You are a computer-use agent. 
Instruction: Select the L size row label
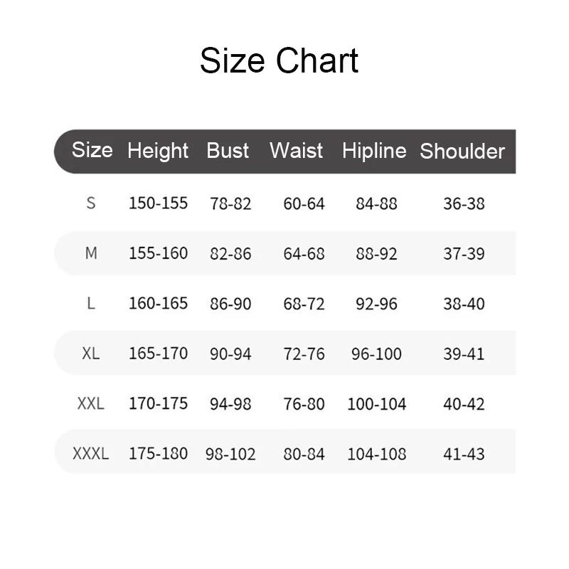coord(91,304)
